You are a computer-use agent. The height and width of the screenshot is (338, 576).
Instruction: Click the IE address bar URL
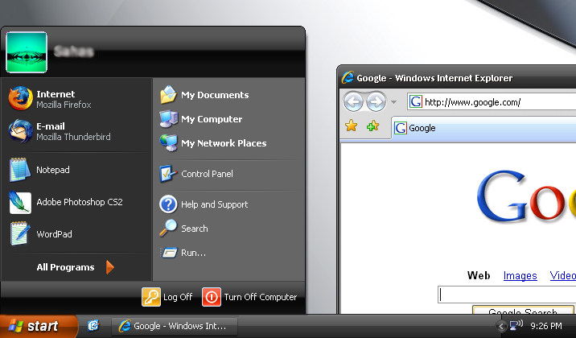click(483, 102)
